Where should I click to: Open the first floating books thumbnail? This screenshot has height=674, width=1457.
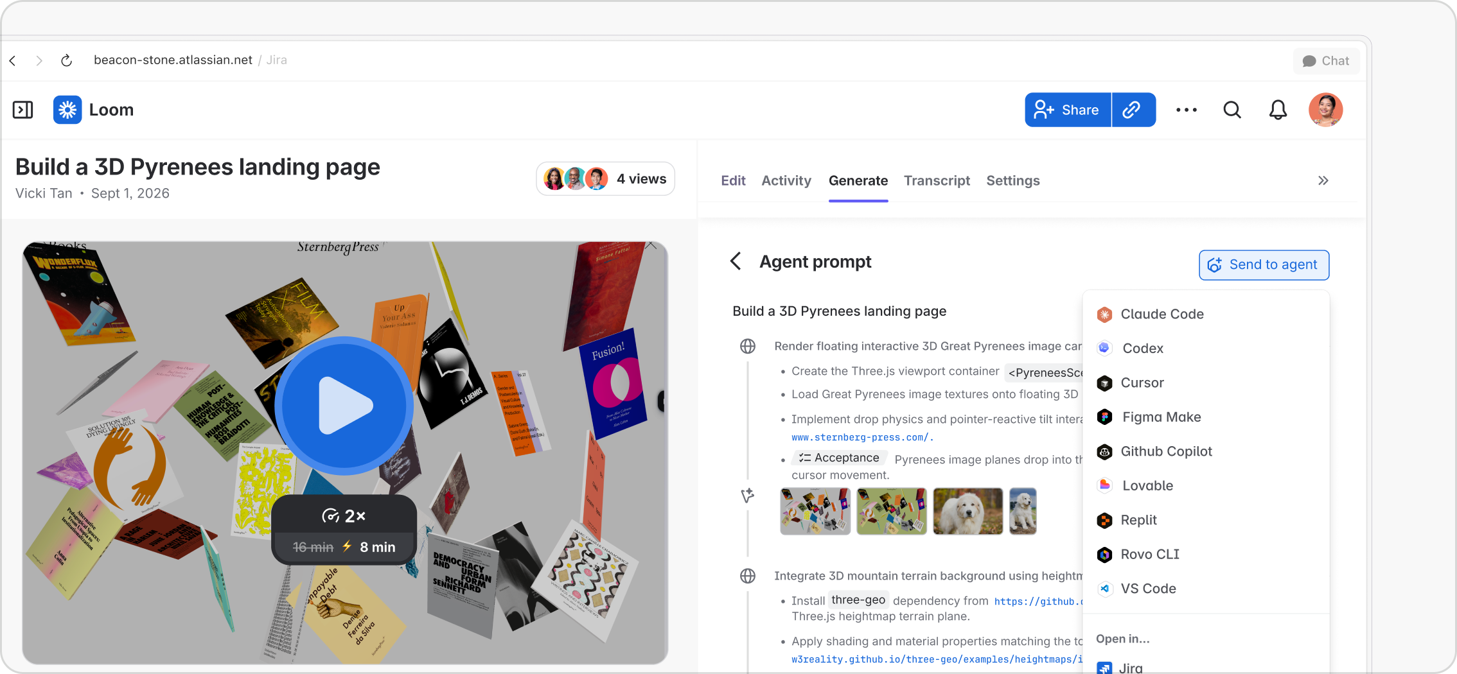coord(815,511)
